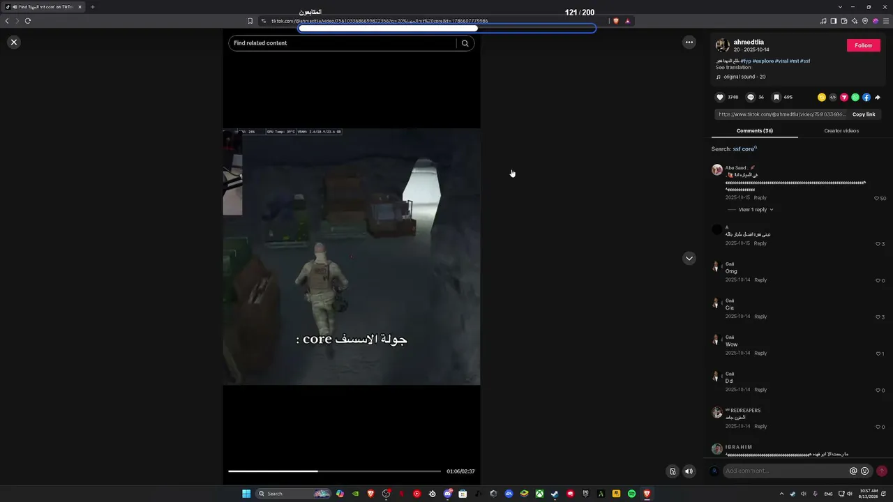Screen dimensions: 893x502
Task: Click the Brave Shields lion icon in the address bar
Action: point(615,21)
